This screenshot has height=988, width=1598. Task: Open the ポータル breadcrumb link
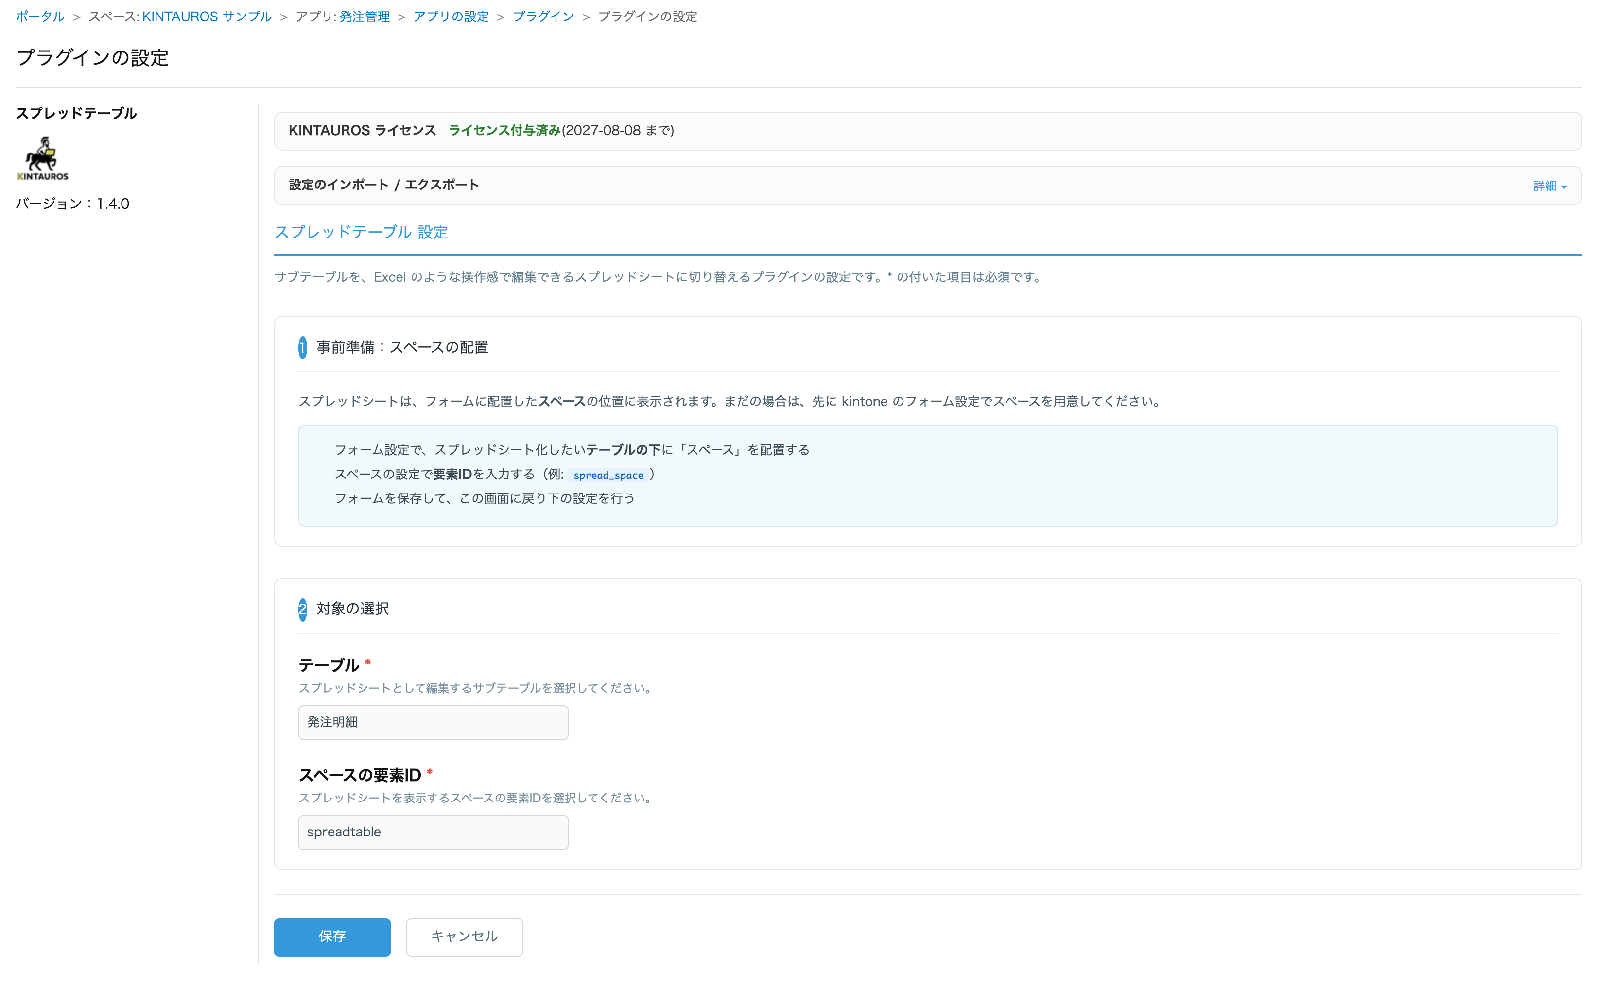[x=40, y=17]
